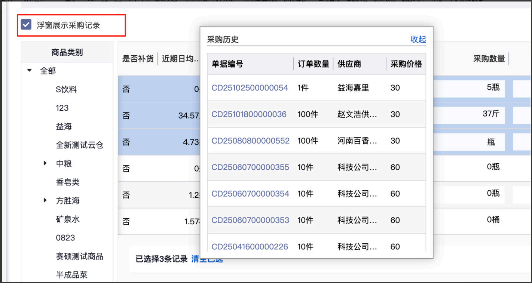Expand the 方胜海 category node

click(45, 200)
